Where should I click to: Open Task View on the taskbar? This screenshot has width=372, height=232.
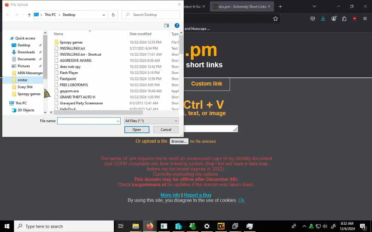tap(121, 226)
